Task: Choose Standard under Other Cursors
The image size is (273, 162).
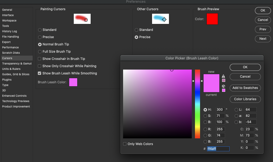Action: click(136, 30)
